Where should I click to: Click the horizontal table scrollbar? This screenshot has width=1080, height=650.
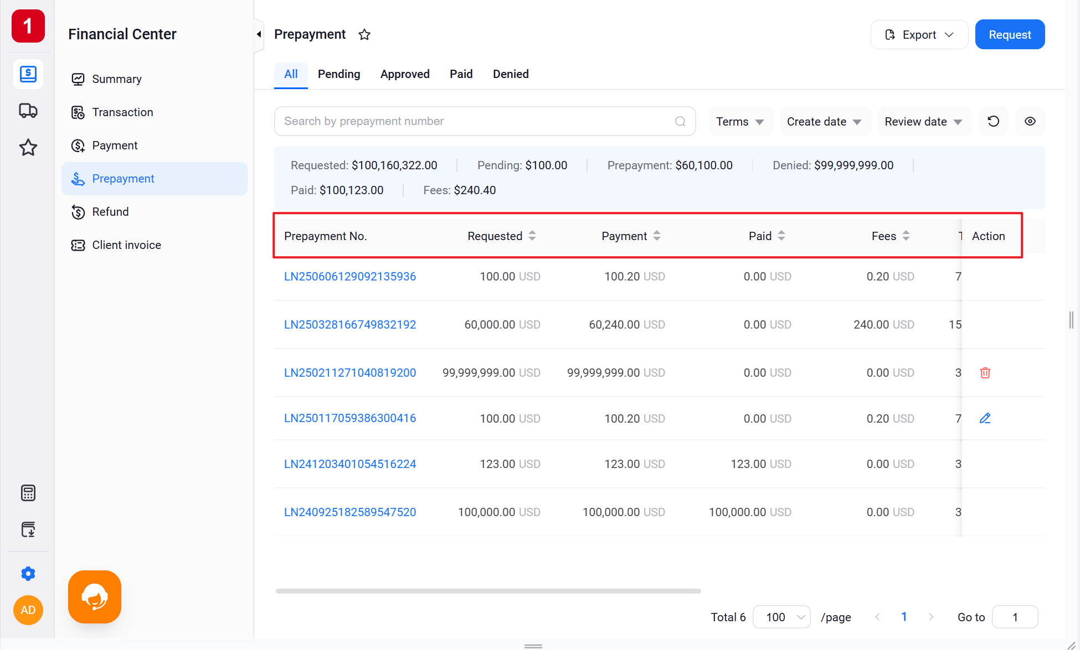pos(488,591)
